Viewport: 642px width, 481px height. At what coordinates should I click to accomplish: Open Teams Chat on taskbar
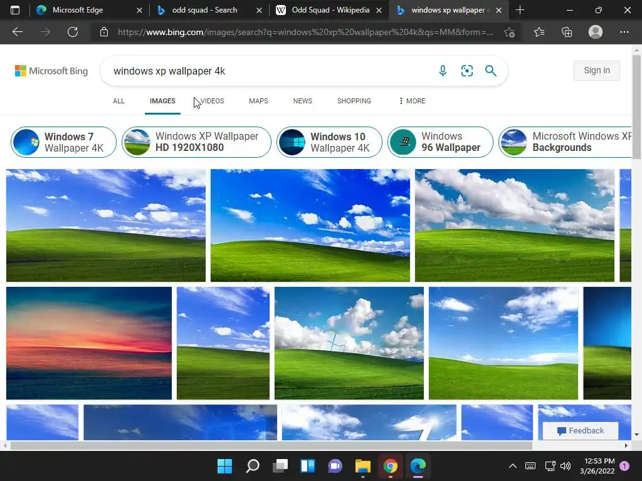pyautogui.click(x=335, y=466)
